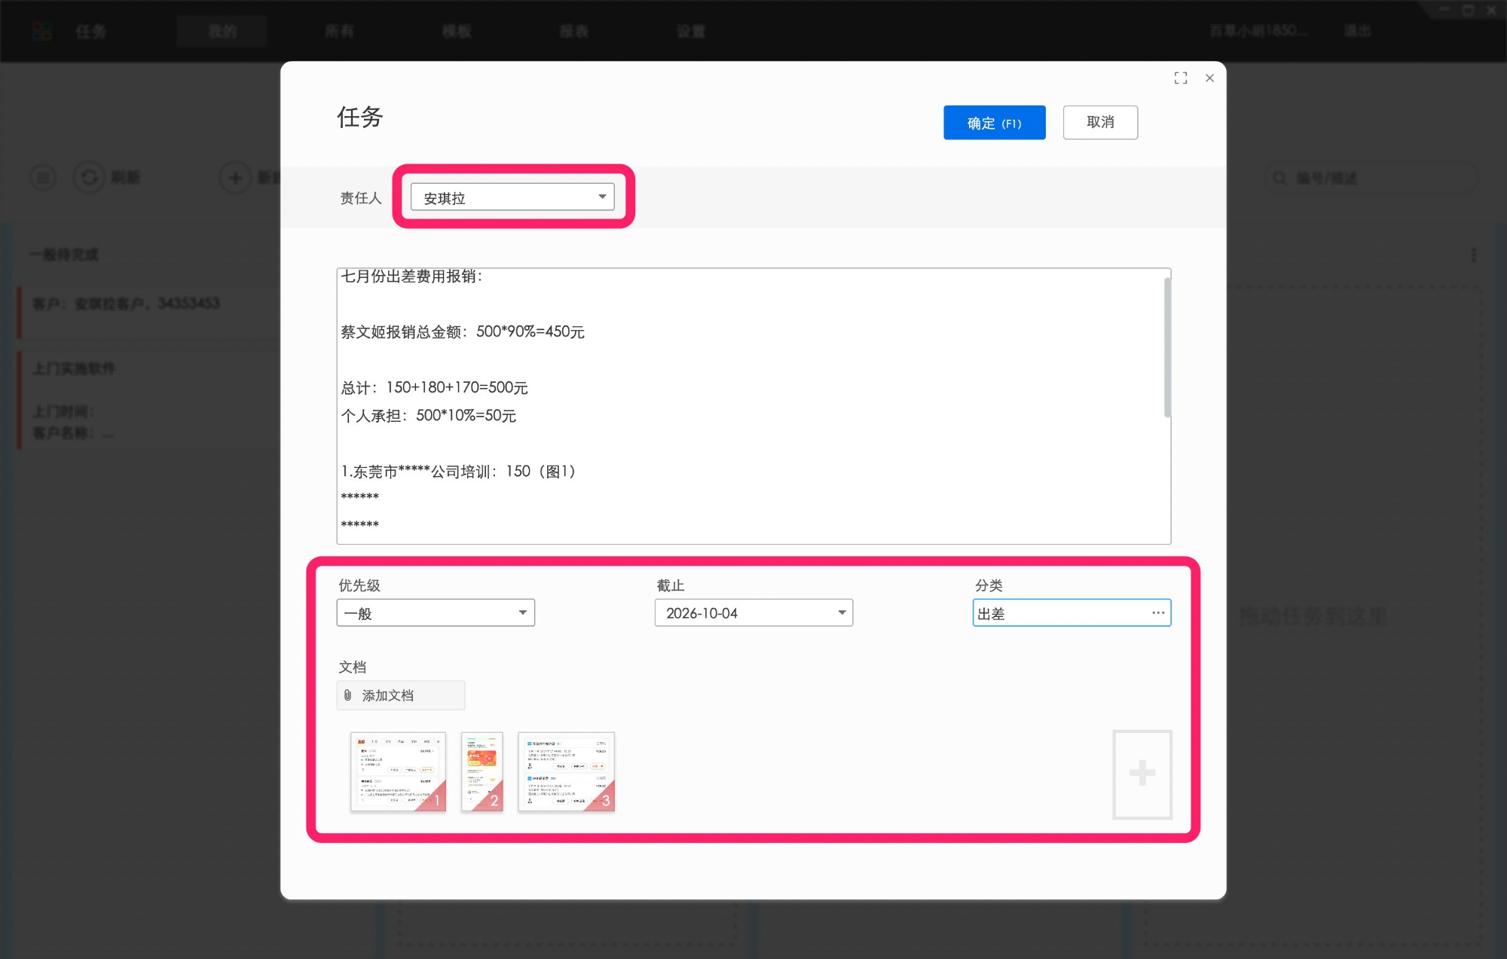This screenshot has width=1507, height=959.
Task: Click the app logo icon beside 任务 in the title bar
Action: [x=42, y=32]
